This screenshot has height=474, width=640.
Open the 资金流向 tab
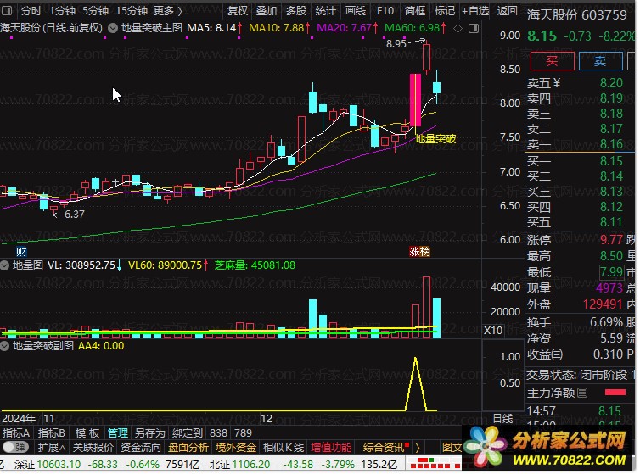(x=141, y=448)
